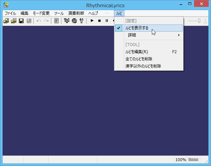The width and height of the screenshot is (211, 166).
Task: Close the RhythmicaLyrics window
Action: (201, 4)
